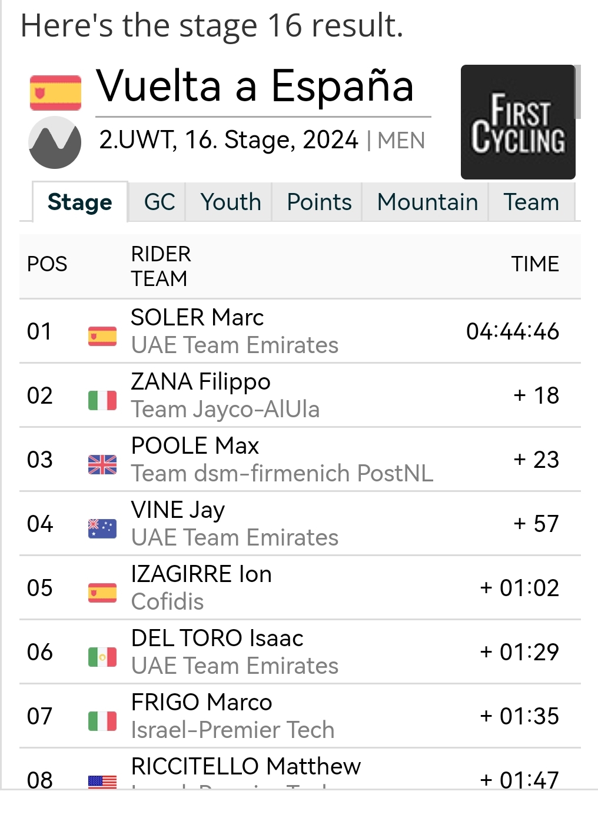Image resolution: width=598 pixels, height=818 pixels.
Task: Click the Spanish flag next to SOLER Marc
Action: (102, 336)
